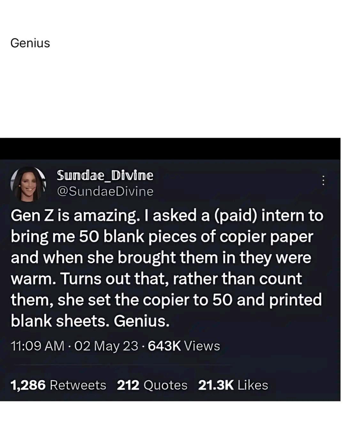Click the divider line below the timestamp
The width and height of the screenshot is (345, 431).
(121, 365)
